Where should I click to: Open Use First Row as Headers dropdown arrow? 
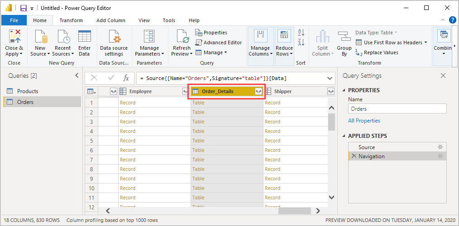(426, 42)
